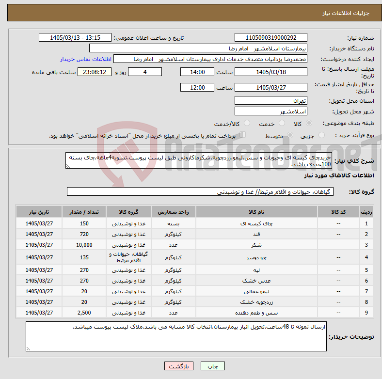This screenshot has height=379, width=382.
Task: Click the remaining days field showing 4
Action: (x=145, y=72)
